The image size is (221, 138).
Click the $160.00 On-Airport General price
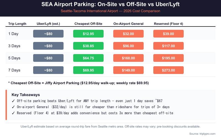coord(128,58)
